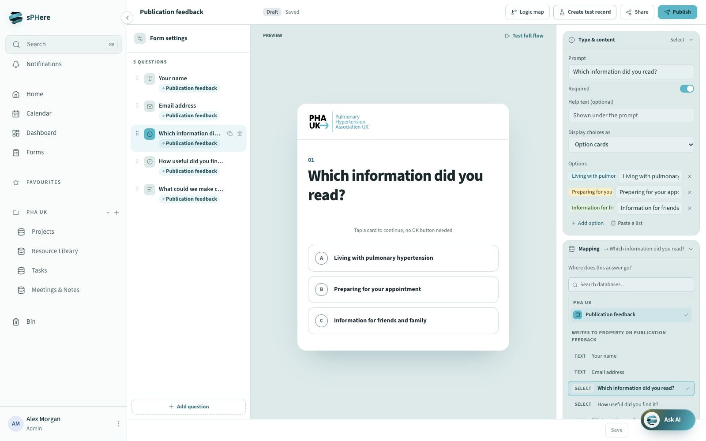Collapse the Mapping panel chevron
Viewport: 706px width, 441px height.
(x=691, y=249)
